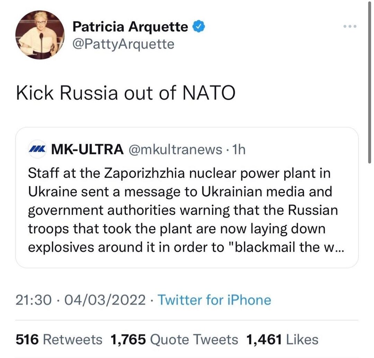View the 1,461 Likes list
Image resolution: width=374 pixels, height=358 pixels.
tap(282, 340)
